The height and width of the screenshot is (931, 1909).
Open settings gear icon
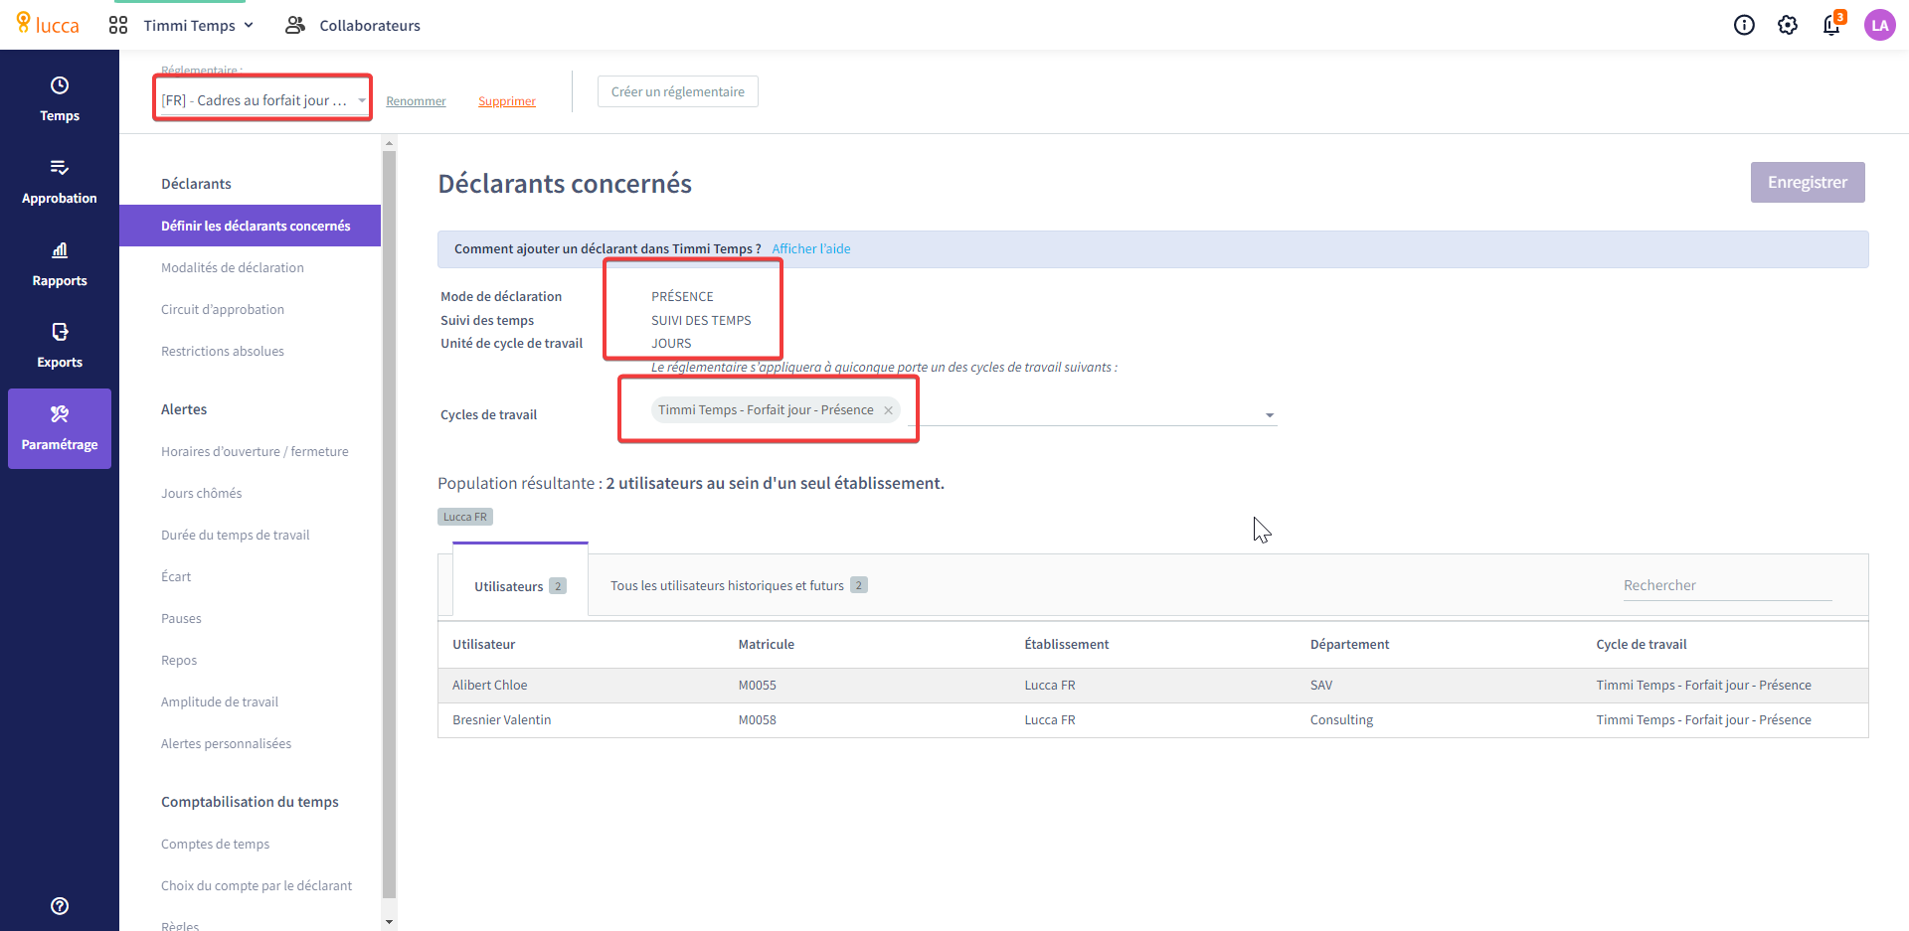click(1788, 25)
